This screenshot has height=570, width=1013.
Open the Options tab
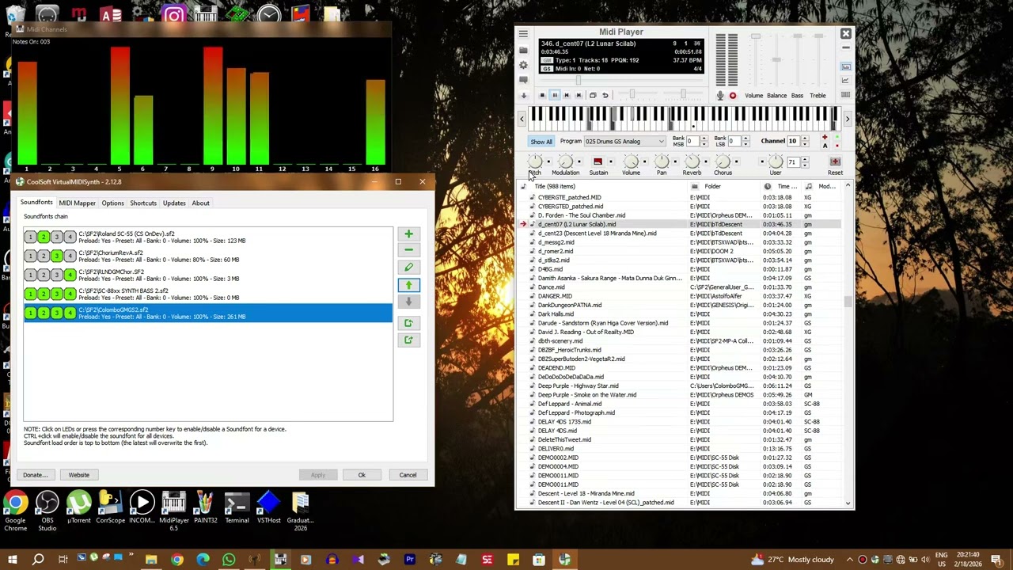click(x=112, y=203)
